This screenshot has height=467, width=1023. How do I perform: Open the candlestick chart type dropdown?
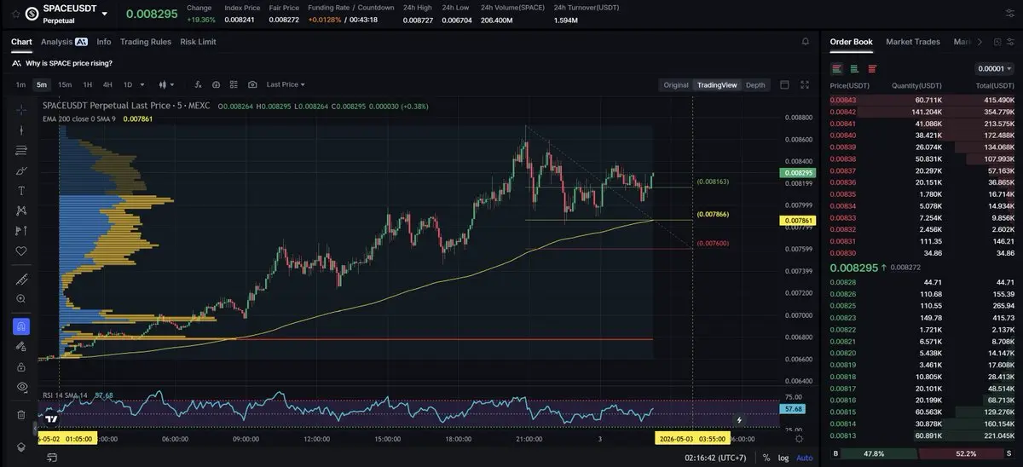click(167, 85)
